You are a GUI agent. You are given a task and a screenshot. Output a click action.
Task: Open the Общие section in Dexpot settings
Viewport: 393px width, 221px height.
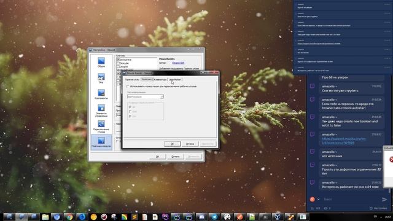coord(101,62)
